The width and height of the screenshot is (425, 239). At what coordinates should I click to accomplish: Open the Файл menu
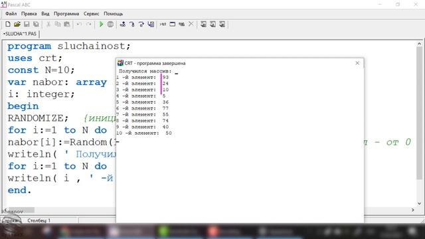coord(11,13)
